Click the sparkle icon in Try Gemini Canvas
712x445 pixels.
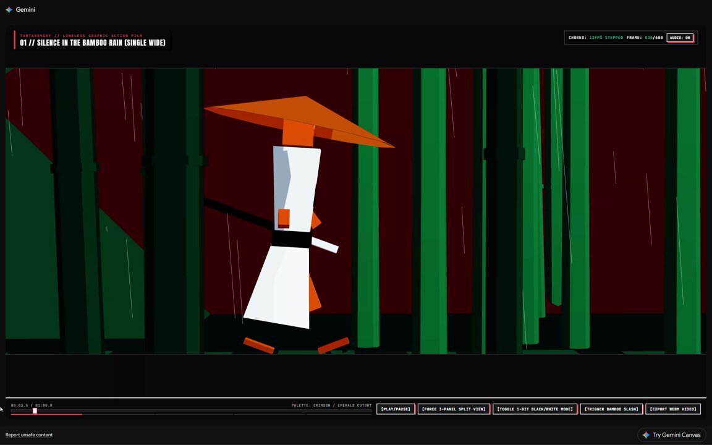(x=646, y=435)
